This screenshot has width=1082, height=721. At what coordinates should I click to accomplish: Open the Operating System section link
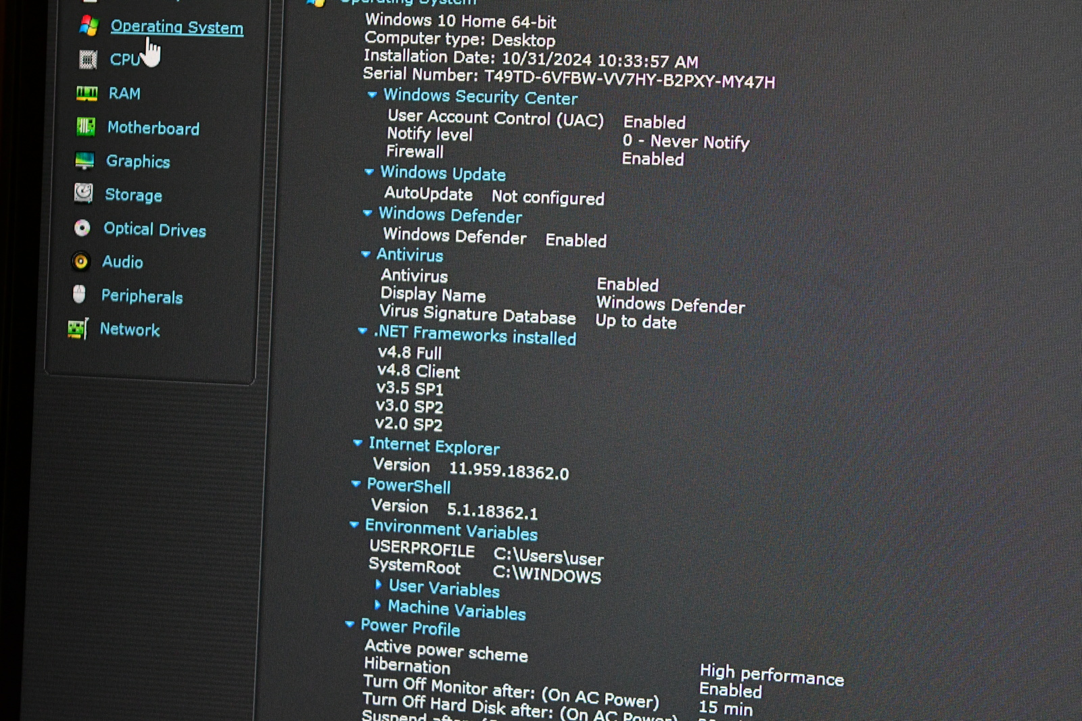tap(177, 27)
